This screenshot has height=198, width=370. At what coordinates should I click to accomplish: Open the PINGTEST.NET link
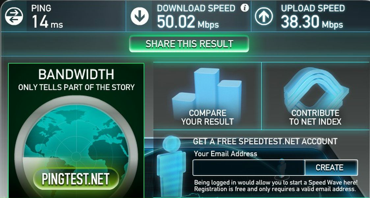click(x=75, y=179)
